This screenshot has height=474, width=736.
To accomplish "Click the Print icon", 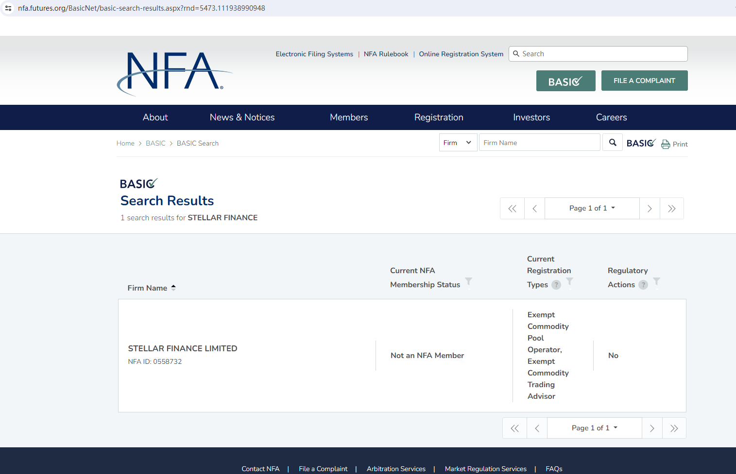I will click(x=666, y=144).
